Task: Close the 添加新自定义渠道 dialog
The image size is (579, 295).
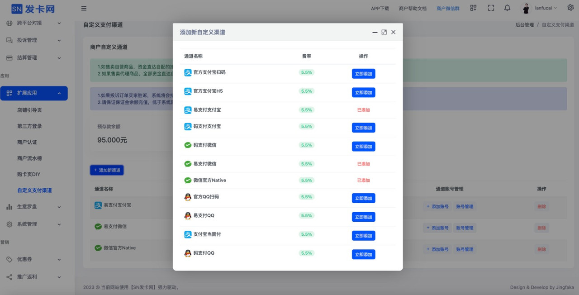Action: (x=393, y=32)
